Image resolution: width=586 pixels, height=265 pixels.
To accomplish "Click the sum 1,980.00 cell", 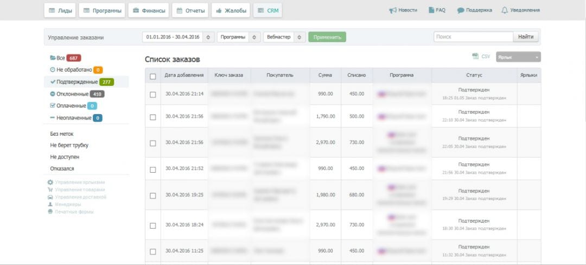I will click(x=326, y=195).
